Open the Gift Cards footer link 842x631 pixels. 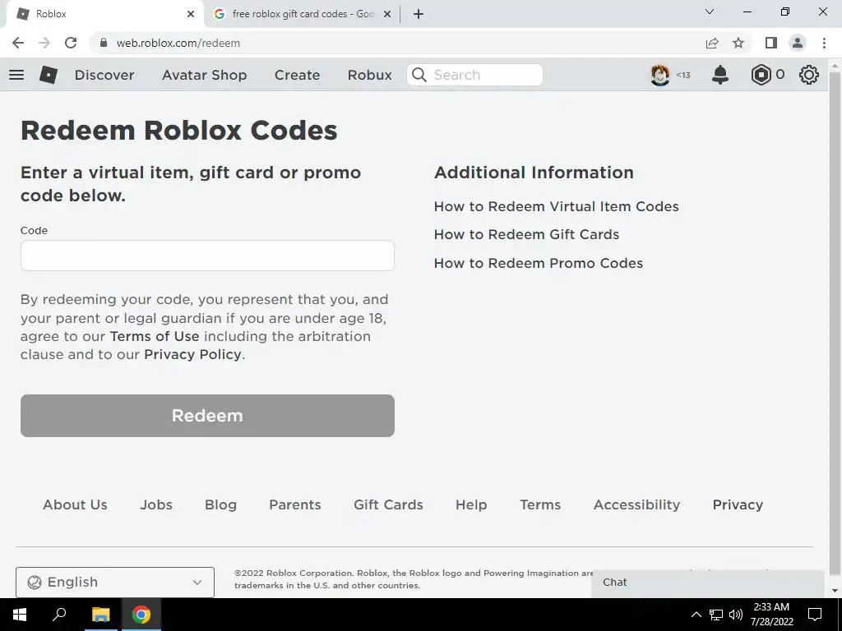pyautogui.click(x=388, y=505)
